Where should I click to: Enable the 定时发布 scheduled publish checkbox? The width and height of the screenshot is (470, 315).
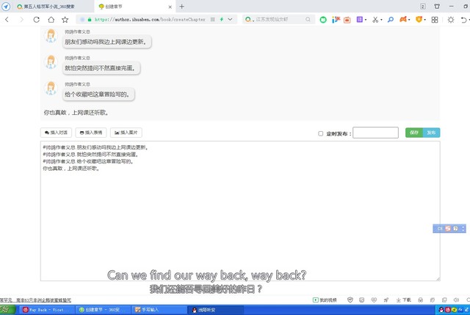(x=320, y=133)
